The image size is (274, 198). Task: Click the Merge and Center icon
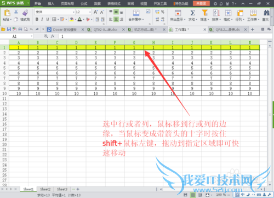click(136, 13)
